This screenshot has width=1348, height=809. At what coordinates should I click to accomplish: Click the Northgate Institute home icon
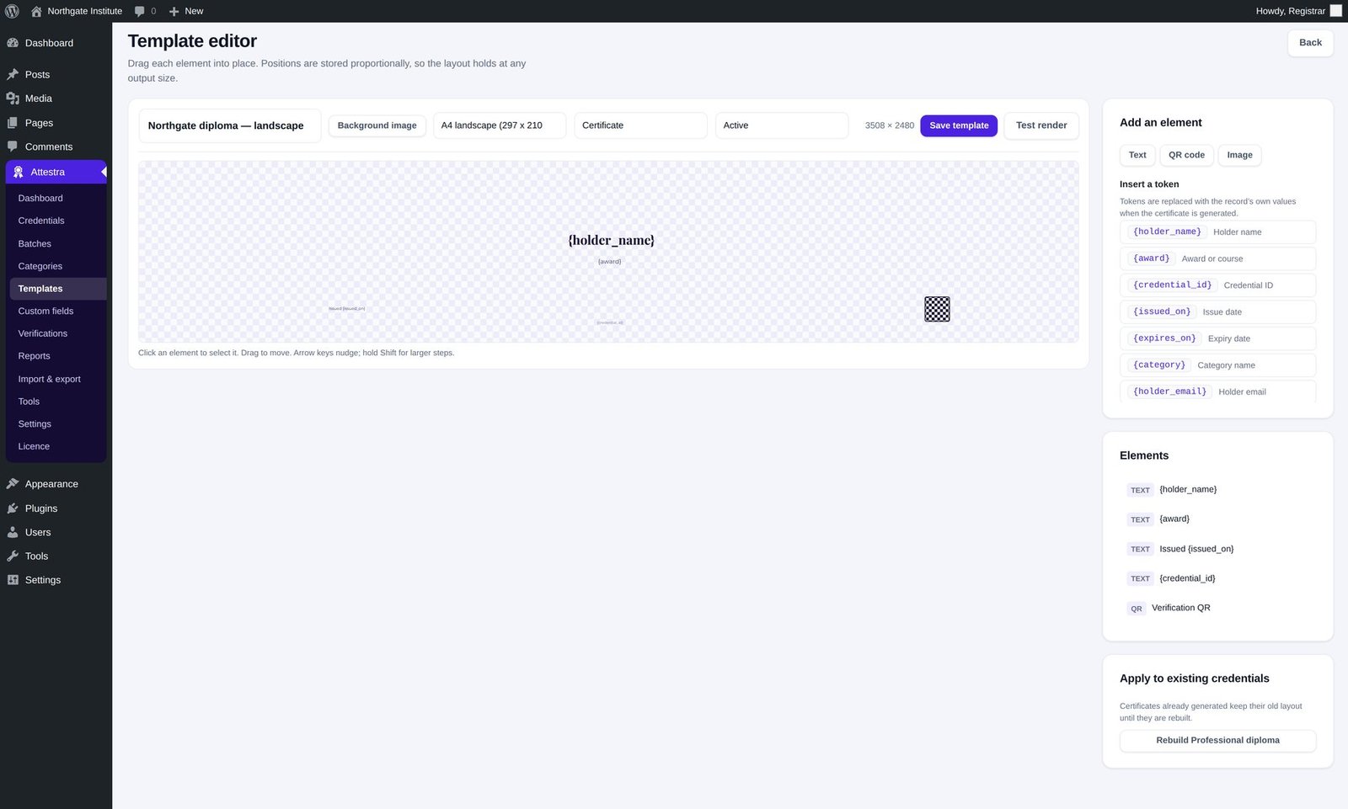pyautogui.click(x=36, y=11)
